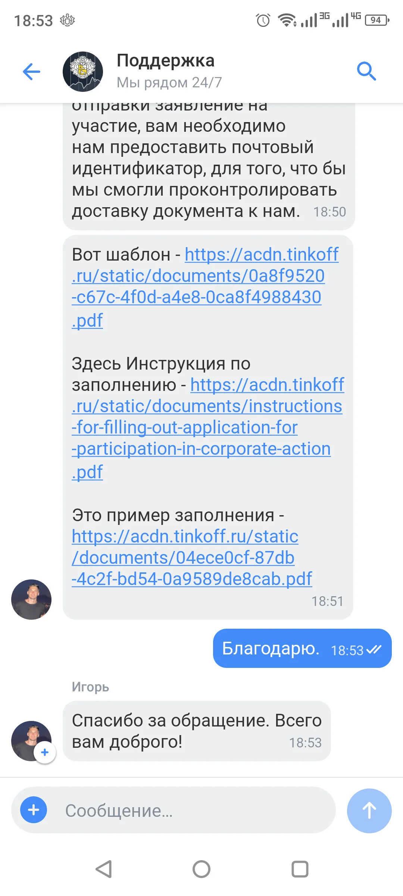Viewport: 403px width, 896px height.
Task: Tap the plus badge on Igor's avatar
Action: [45, 752]
